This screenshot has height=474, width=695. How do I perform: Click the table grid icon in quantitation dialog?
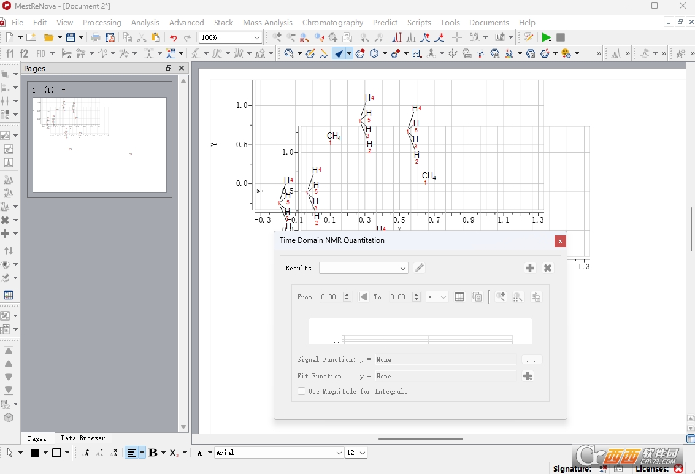point(459,297)
